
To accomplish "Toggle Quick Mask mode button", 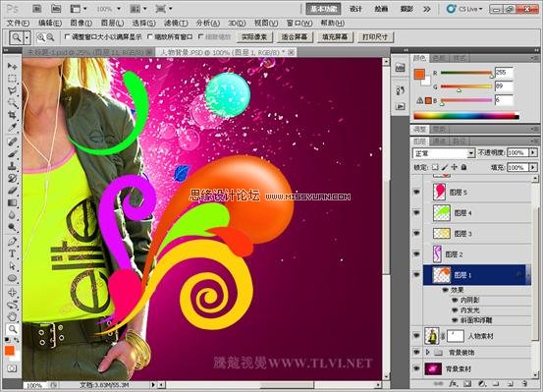I will point(12,368).
